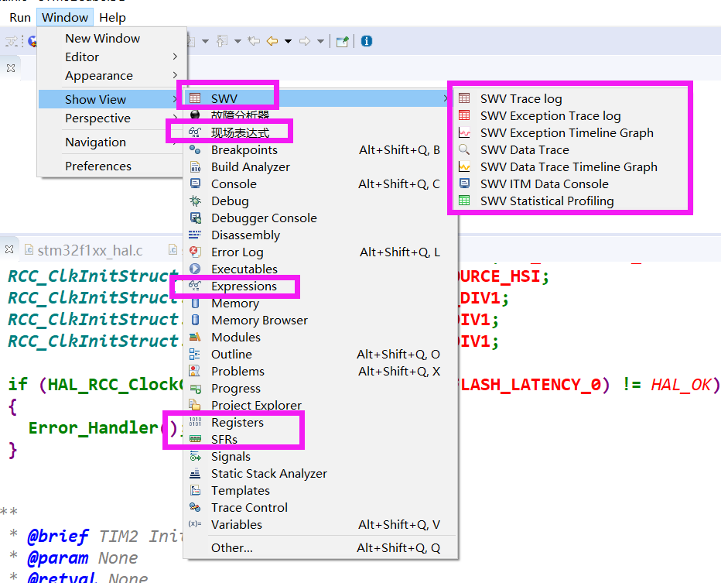Viewport: 721px width, 583px height.
Task: Click the Console view icon
Action: coord(195,183)
